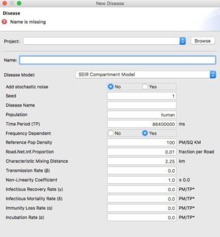The image size is (220, 237).
Task: Click the 'Disease Model:' label
Action: point(19,75)
